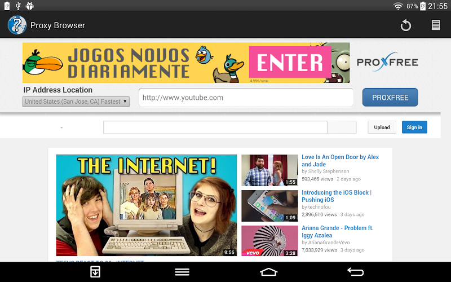Click the blue PROXFREE button
Image resolution: width=451 pixels, height=282 pixels.
[390, 97]
